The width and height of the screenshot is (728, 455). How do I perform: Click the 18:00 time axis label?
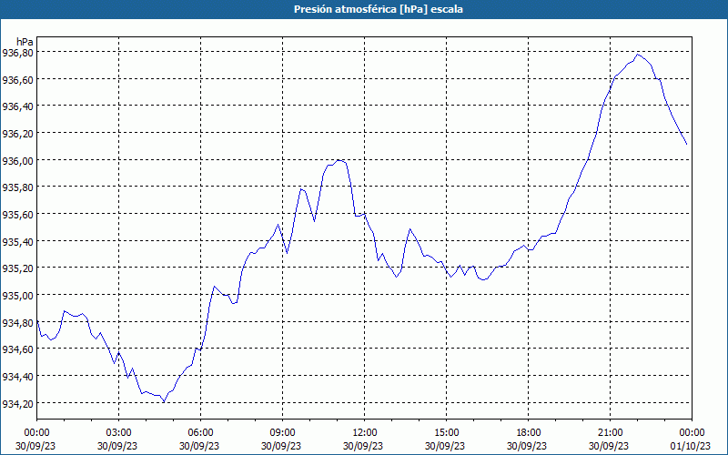[x=529, y=433]
